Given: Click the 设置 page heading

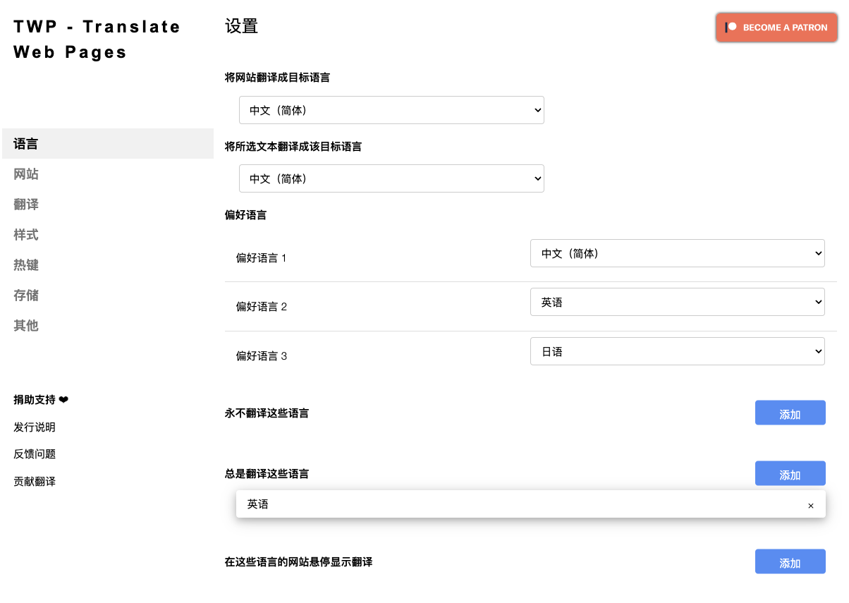Looking at the screenshot, I should [242, 27].
